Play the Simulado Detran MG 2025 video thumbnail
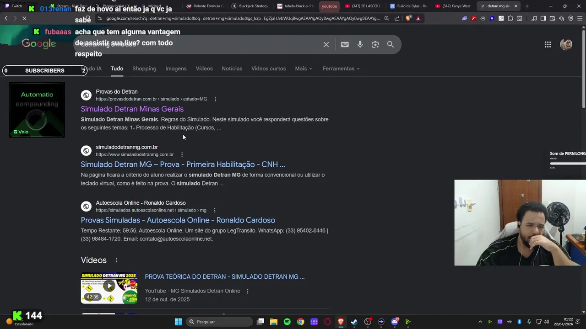 click(x=109, y=288)
